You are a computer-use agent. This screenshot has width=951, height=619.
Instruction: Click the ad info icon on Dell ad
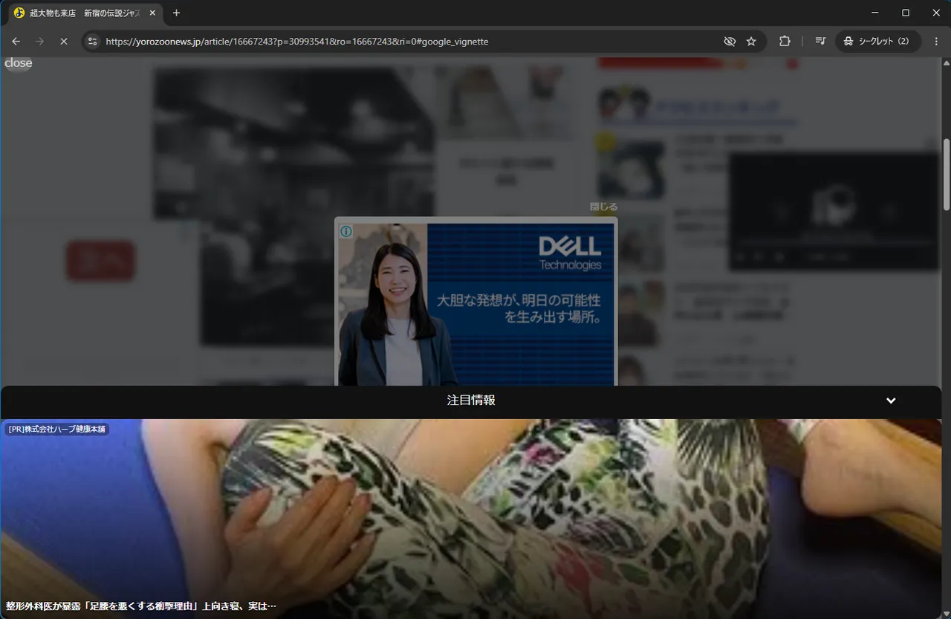pyautogui.click(x=346, y=231)
